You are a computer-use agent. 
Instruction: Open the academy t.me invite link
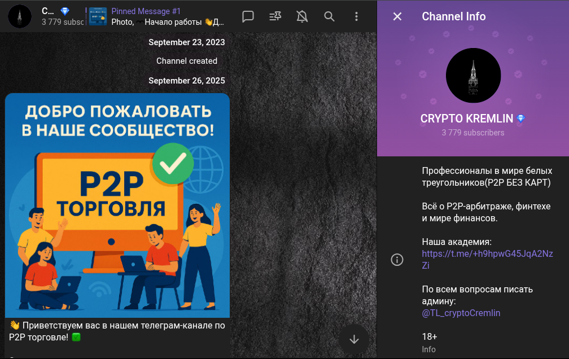click(x=487, y=259)
